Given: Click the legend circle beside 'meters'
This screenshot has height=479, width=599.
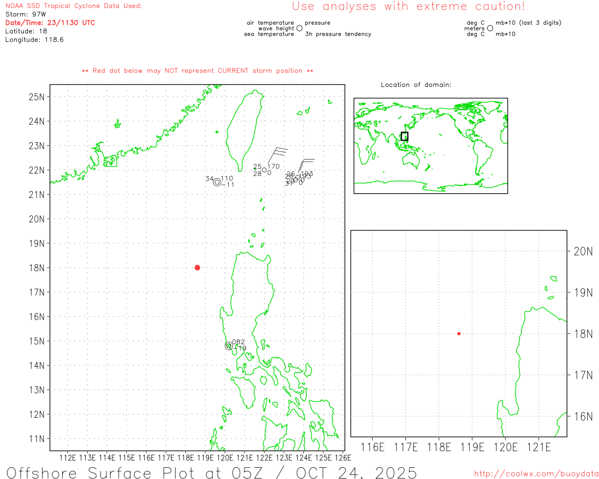Looking at the screenshot, I should tap(490, 28).
